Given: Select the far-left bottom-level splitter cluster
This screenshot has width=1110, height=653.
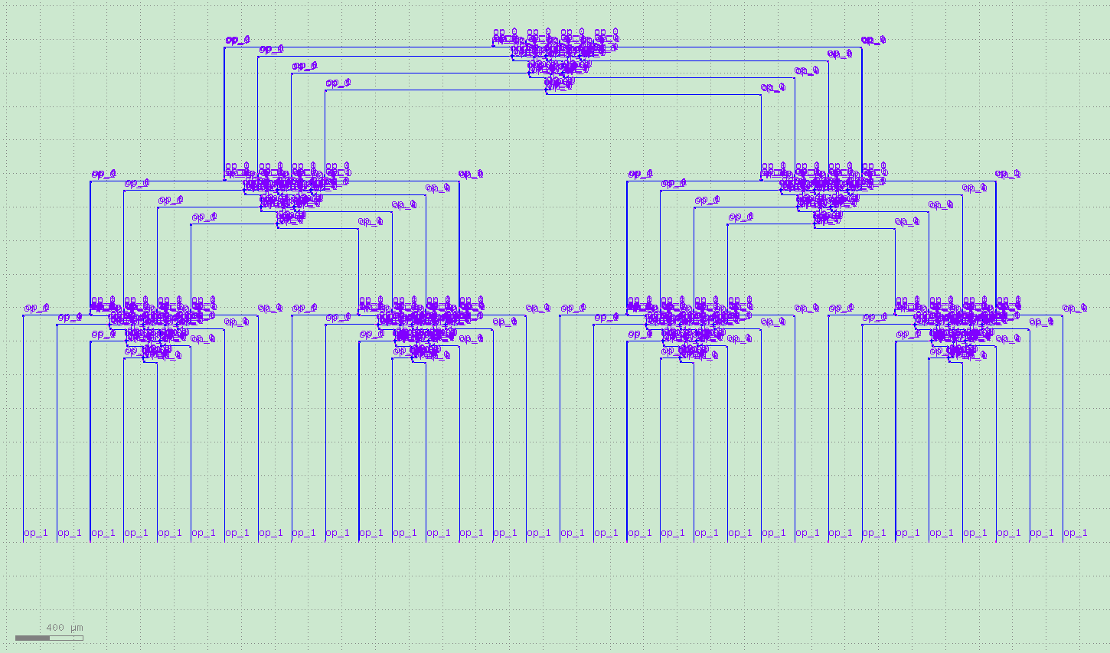Looking at the screenshot, I should [x=153, y=330].
